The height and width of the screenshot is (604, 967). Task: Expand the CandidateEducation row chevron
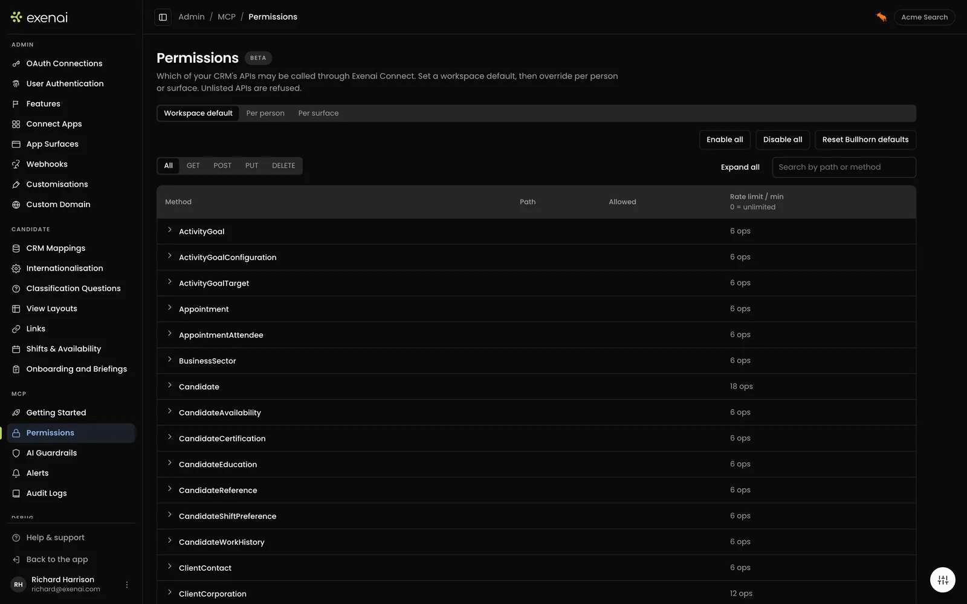tap(170, 463)
